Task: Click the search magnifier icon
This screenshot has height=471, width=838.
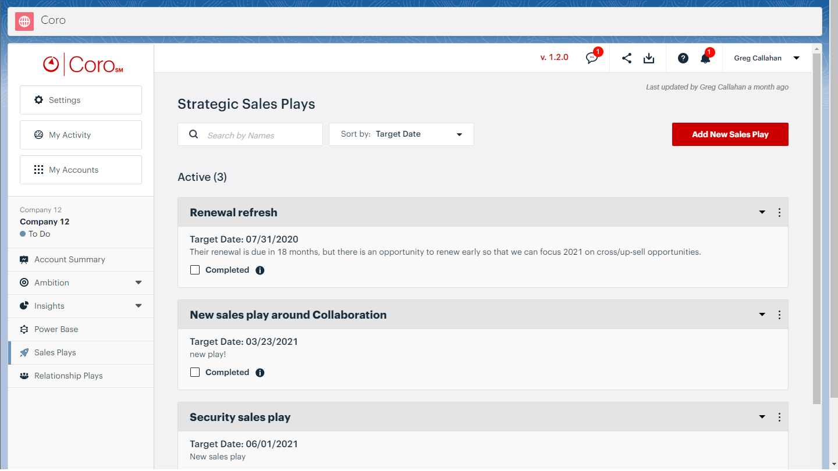Action: point(193,134)
